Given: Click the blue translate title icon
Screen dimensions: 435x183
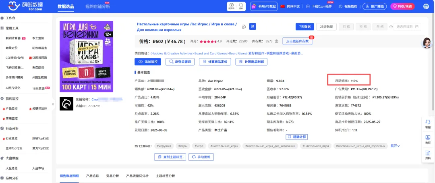Looking at the screenshot, I should coord(253,27).
